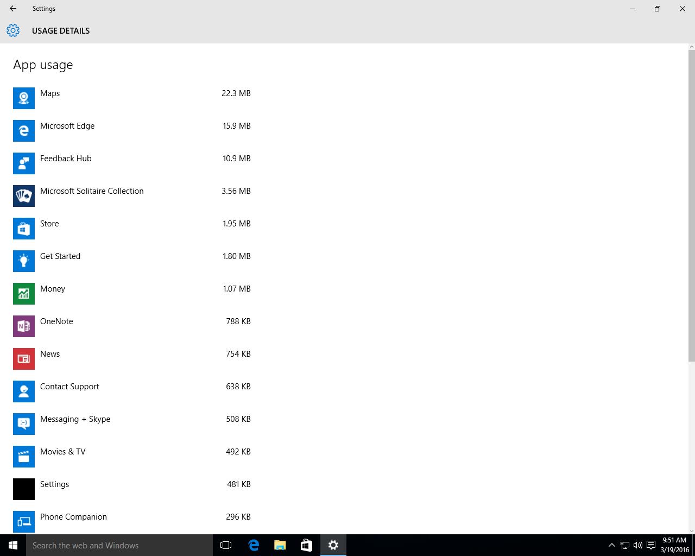Click the USAGE DETAILS page title

pyautogui.click(x=61, y=31)
